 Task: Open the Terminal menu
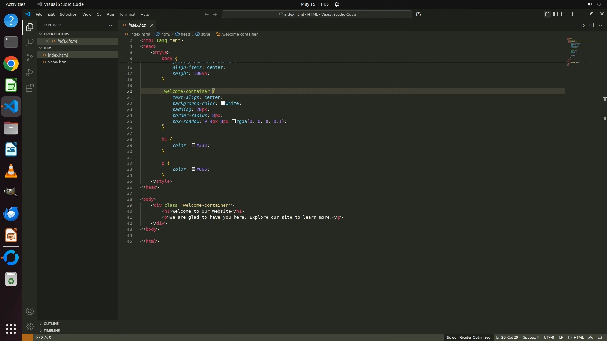pyautogui.click(x=127, y=14)
